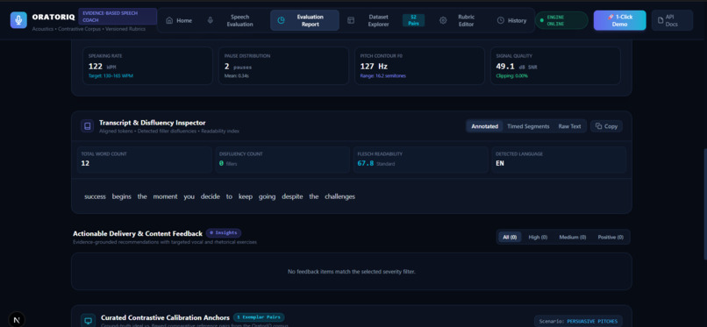This screenshot has width=707, height=327.
Task: Click the Evaluation Report pie-chart icon
Action: point(281,20)
